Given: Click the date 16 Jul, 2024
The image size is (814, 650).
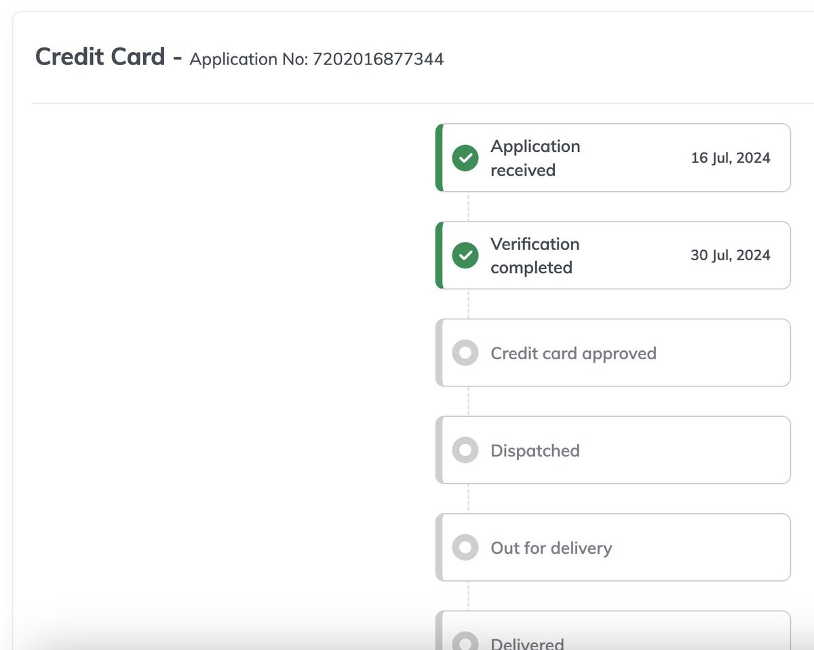Looking at the screenshot, I should (731, 157).
